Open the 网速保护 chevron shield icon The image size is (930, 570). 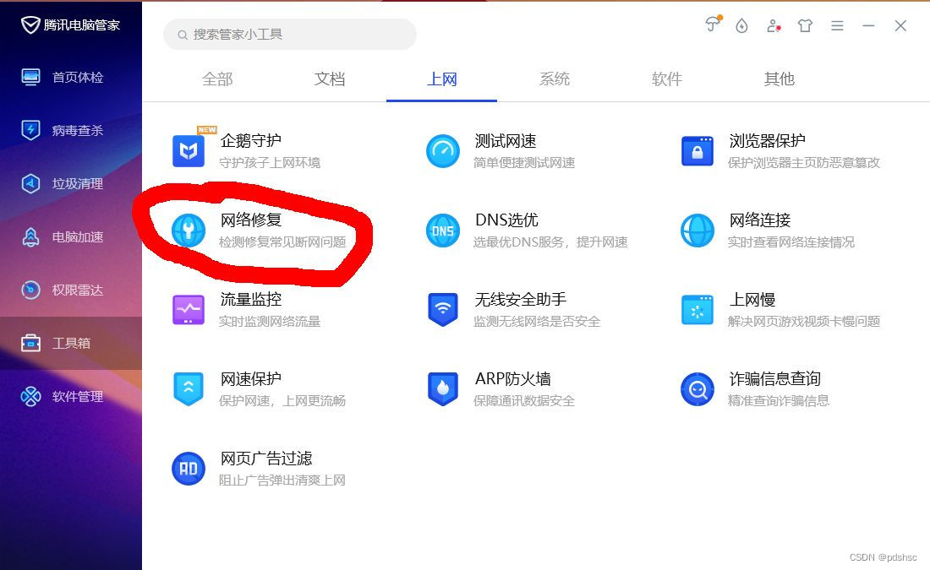coord(189,388)
